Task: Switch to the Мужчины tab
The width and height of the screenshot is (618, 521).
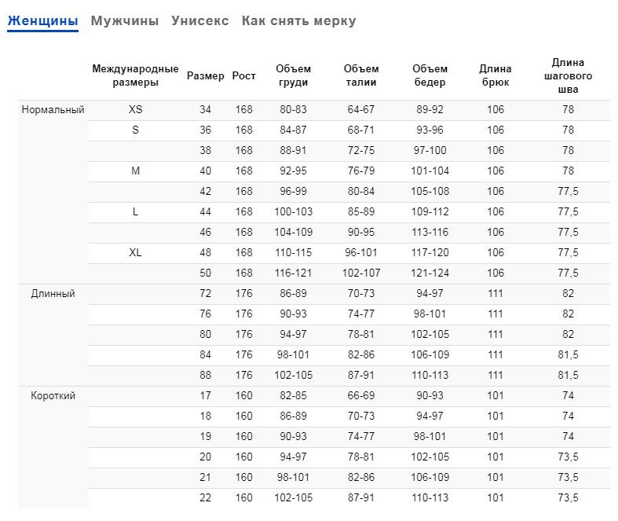Action: pyautogui.click(x=125, y=21)
